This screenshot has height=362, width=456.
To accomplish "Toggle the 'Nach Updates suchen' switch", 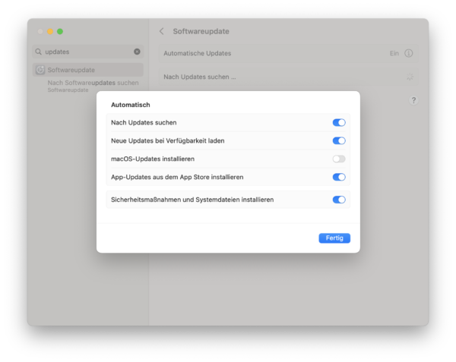I will (339, 122).
